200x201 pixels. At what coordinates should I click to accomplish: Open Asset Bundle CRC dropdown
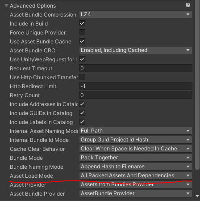pos(136,50)
